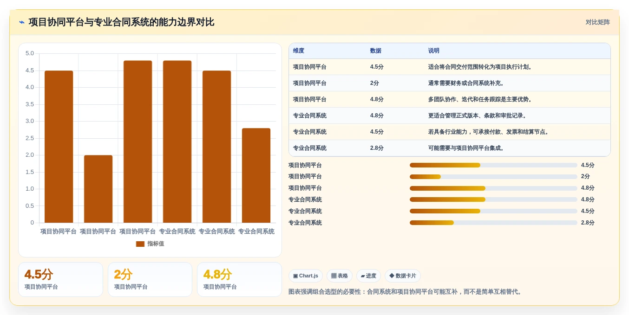Click the 5.0 y-axis label

coord(30,53)
